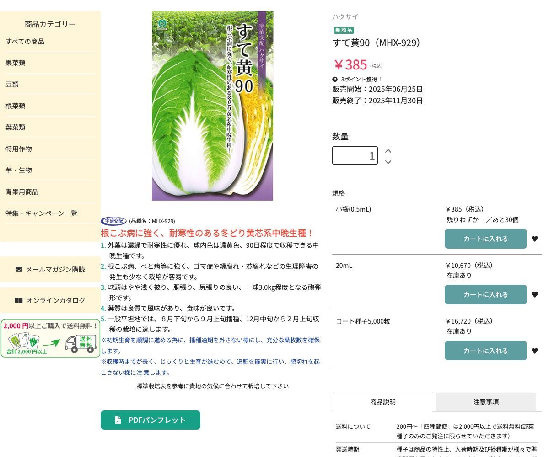The width and height of the screenshot is (549, 457).
Task: Add コート種子5,000粒 to favorites via heart
Action: [x=534, y=351]
